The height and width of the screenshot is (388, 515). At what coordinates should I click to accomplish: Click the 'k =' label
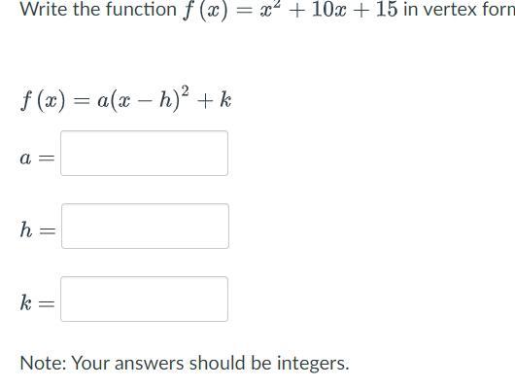[37, 302]
